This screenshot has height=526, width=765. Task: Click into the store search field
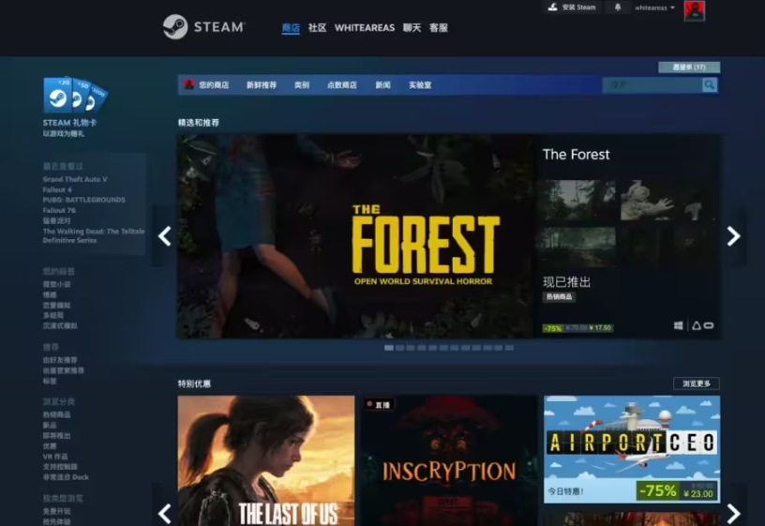[x=652, y=85]
